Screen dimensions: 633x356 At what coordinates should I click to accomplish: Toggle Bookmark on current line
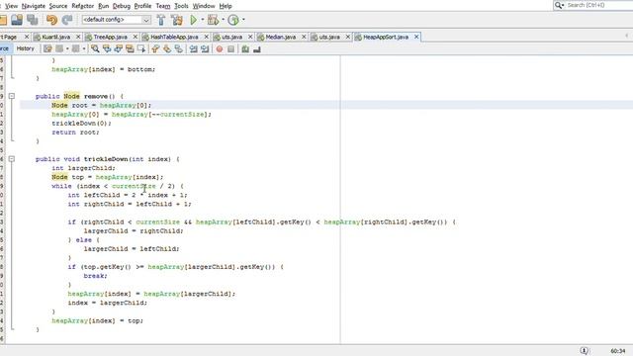click(178, 48)
